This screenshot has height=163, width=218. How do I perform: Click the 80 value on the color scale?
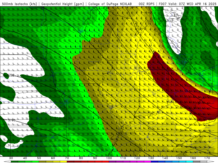(81, 158)
